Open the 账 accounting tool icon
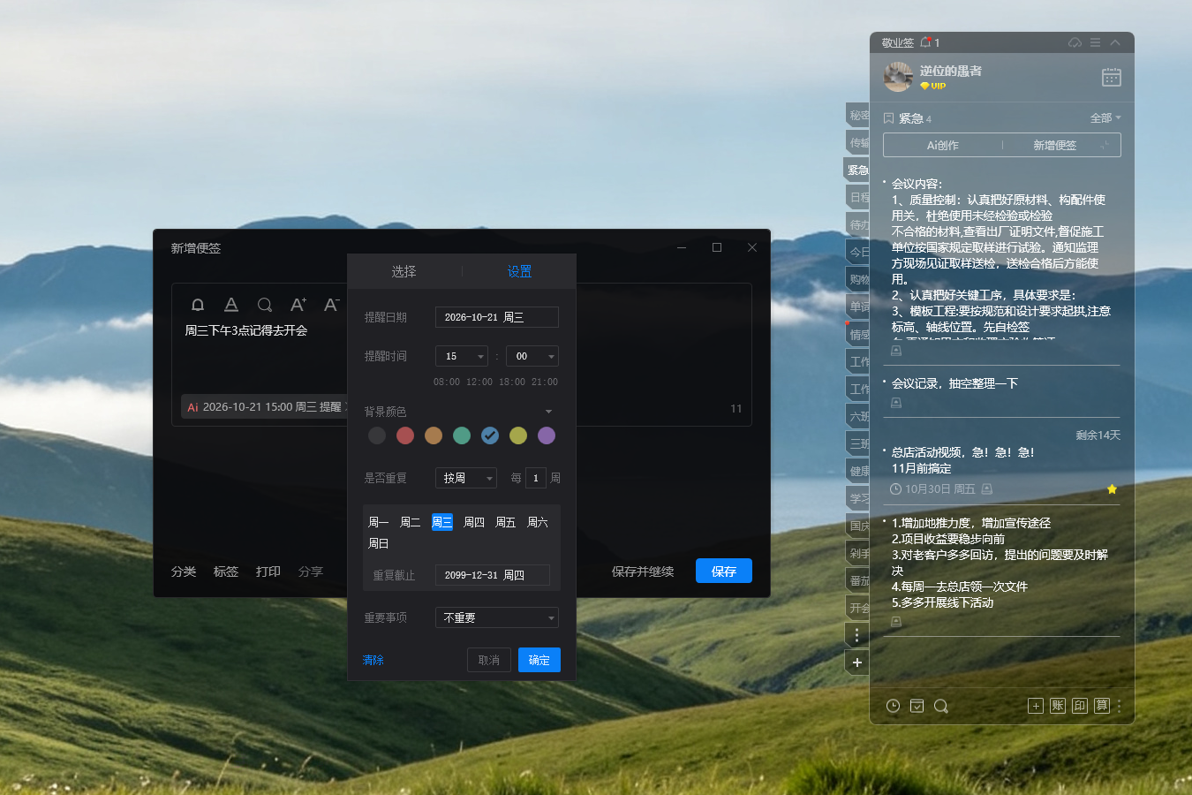The image size is (1192, 795). tap(1058, 706)
